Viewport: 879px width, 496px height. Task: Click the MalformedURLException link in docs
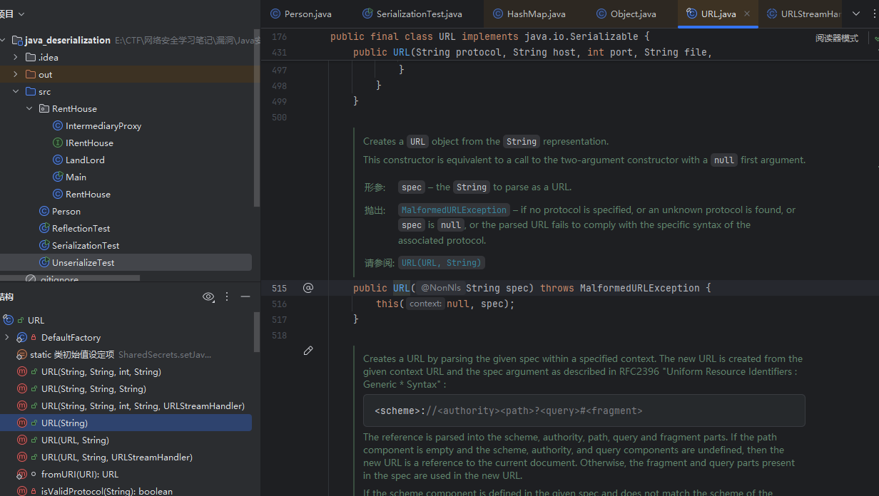tap(454, 210)
